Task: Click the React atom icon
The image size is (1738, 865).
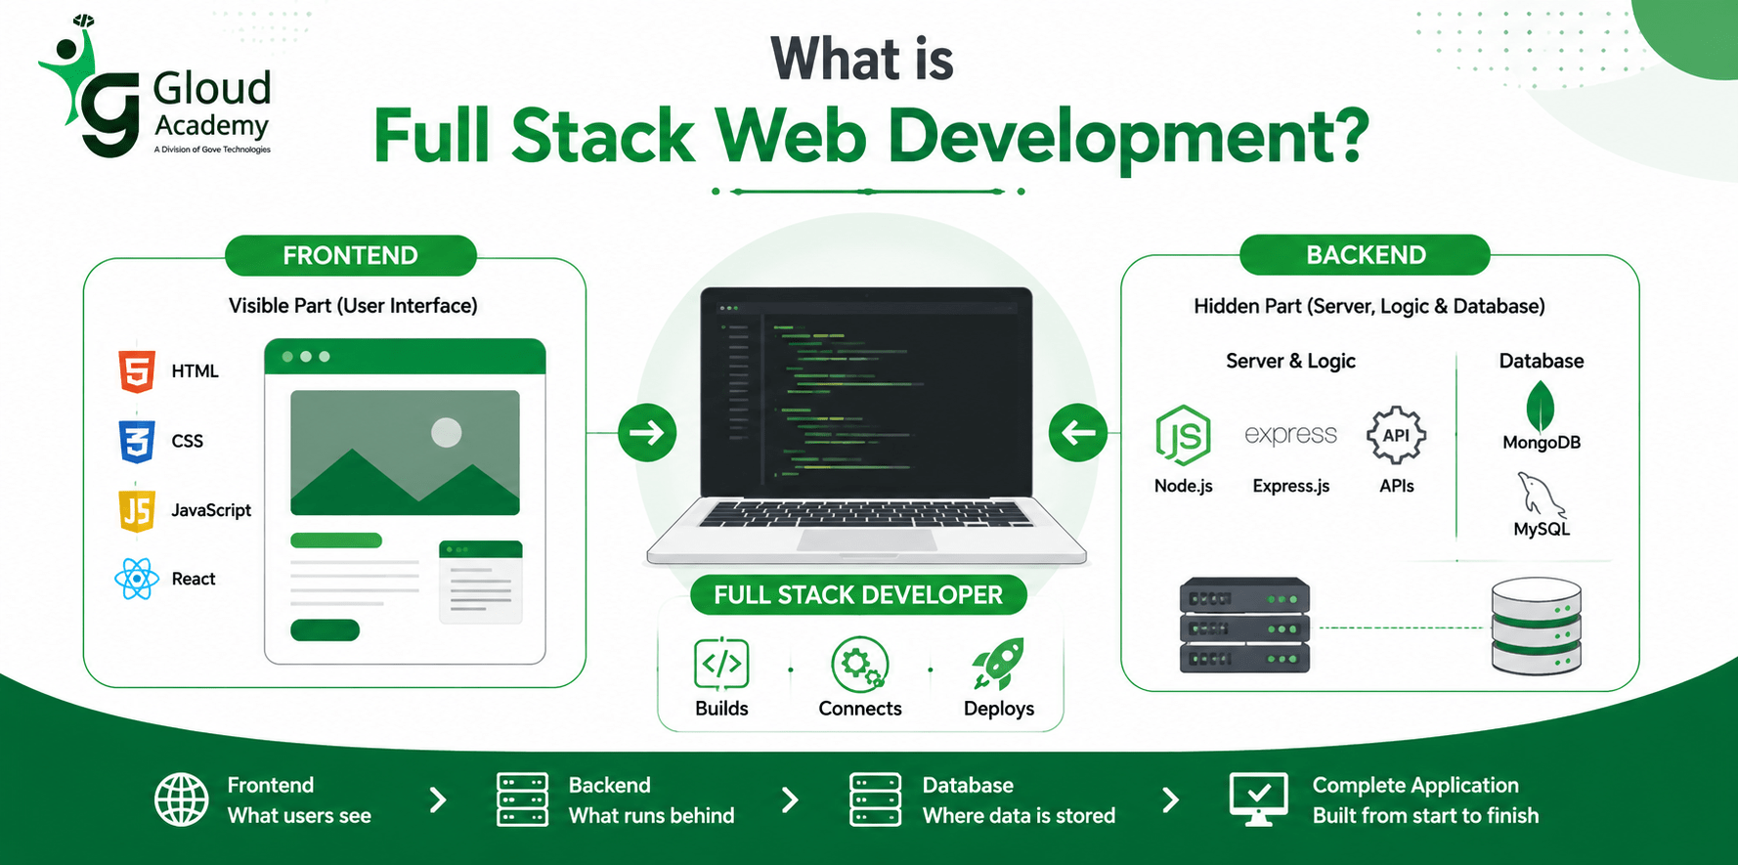Action: 137,579
